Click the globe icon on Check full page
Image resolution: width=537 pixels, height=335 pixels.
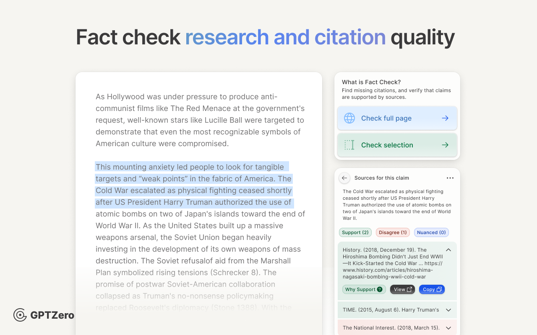tap(349, 118)
